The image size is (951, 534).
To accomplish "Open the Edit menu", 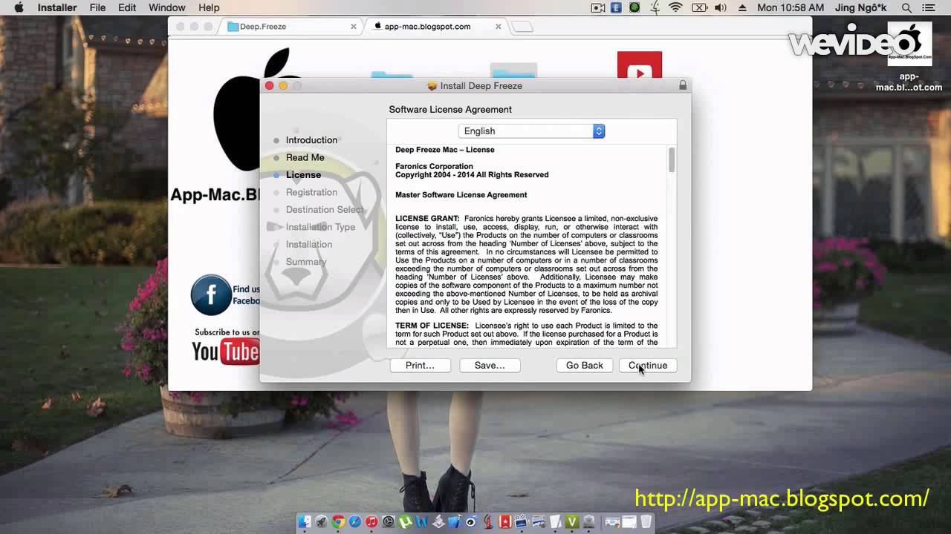I will point(127,7).
